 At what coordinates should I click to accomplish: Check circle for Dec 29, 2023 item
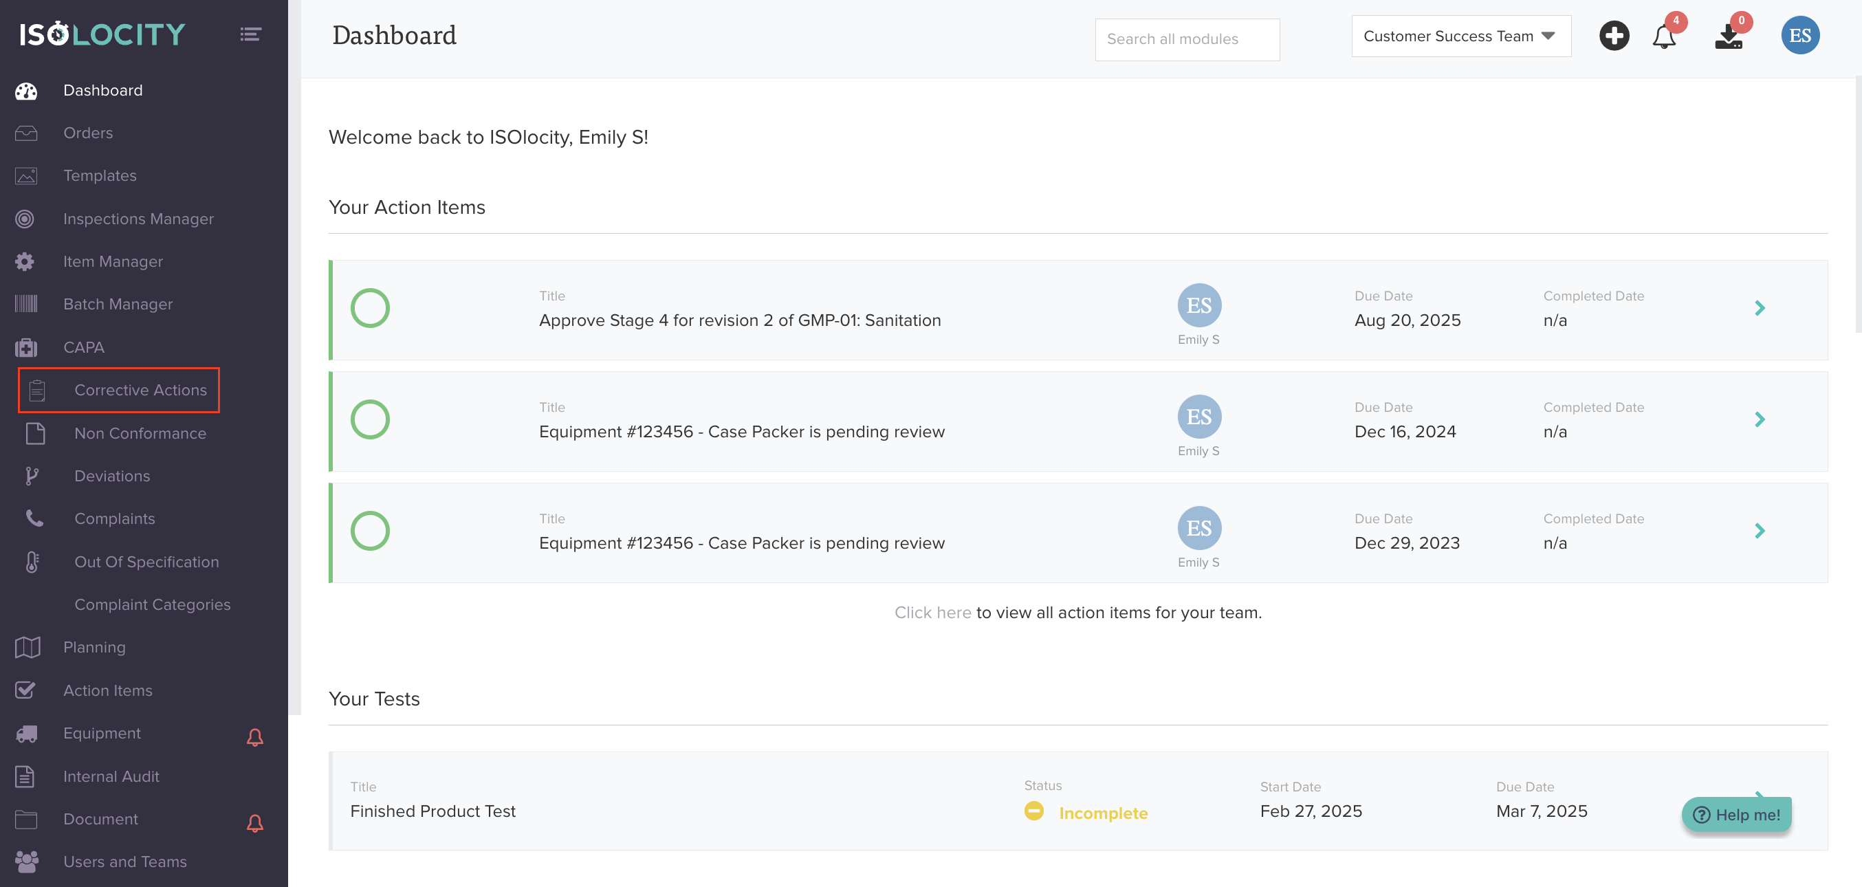point(370,532)
